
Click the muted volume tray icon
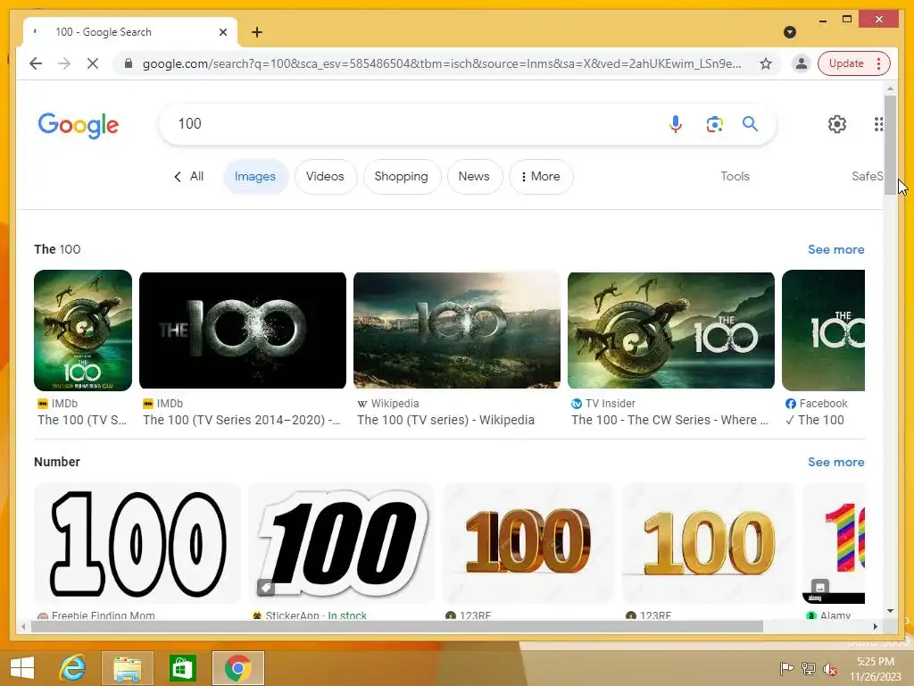[830, 668]
